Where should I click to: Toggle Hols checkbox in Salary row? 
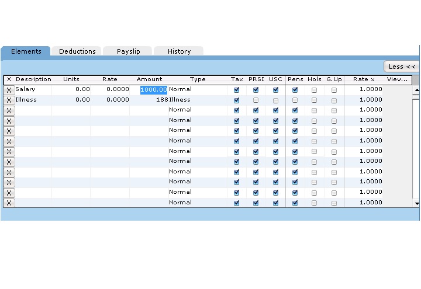pyautogui.click(x=314, y=90)
